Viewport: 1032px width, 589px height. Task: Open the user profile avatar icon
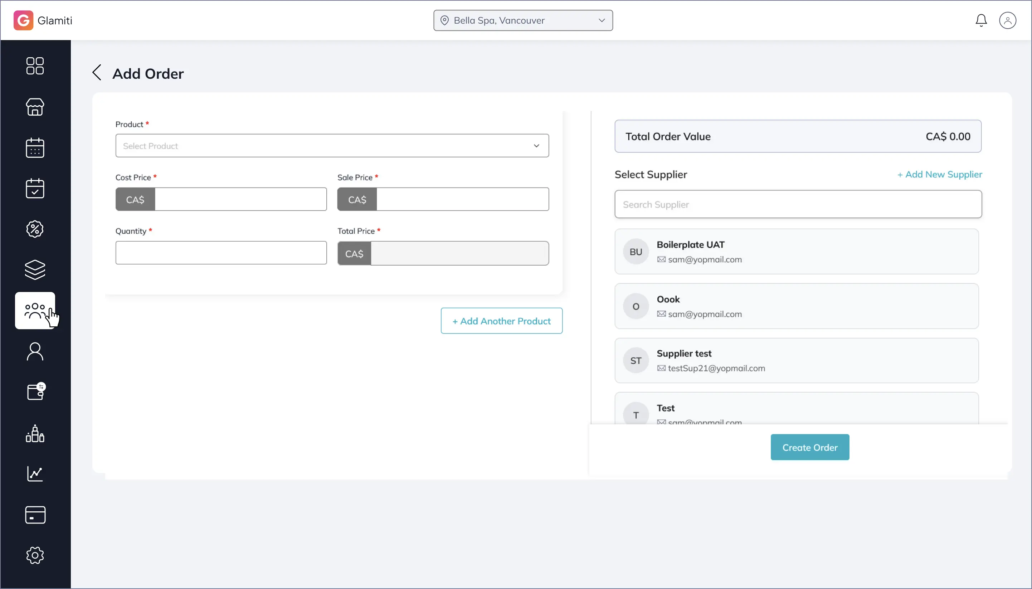coord(1007,20)
